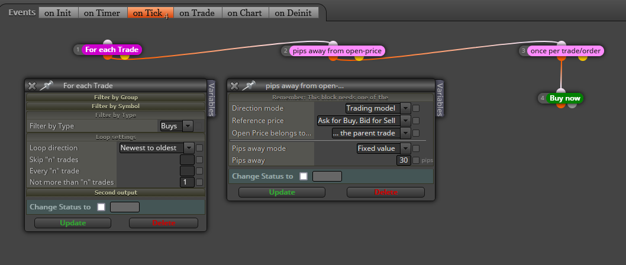Expand the Second output section
Viewport: 626px width, 265px height.
pos(115,192)
